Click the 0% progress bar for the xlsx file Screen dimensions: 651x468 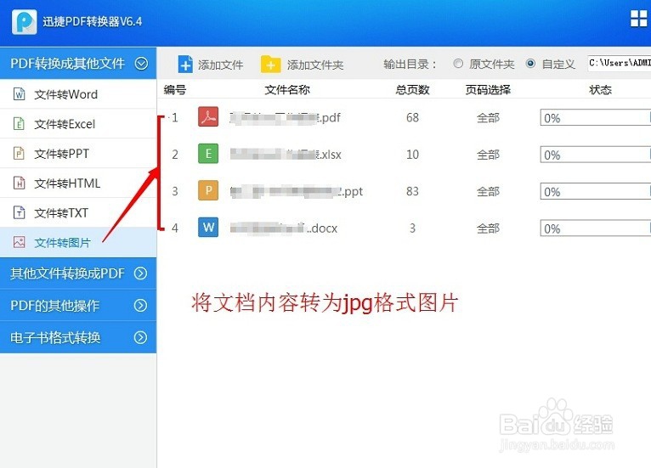(x=596, y=155)
